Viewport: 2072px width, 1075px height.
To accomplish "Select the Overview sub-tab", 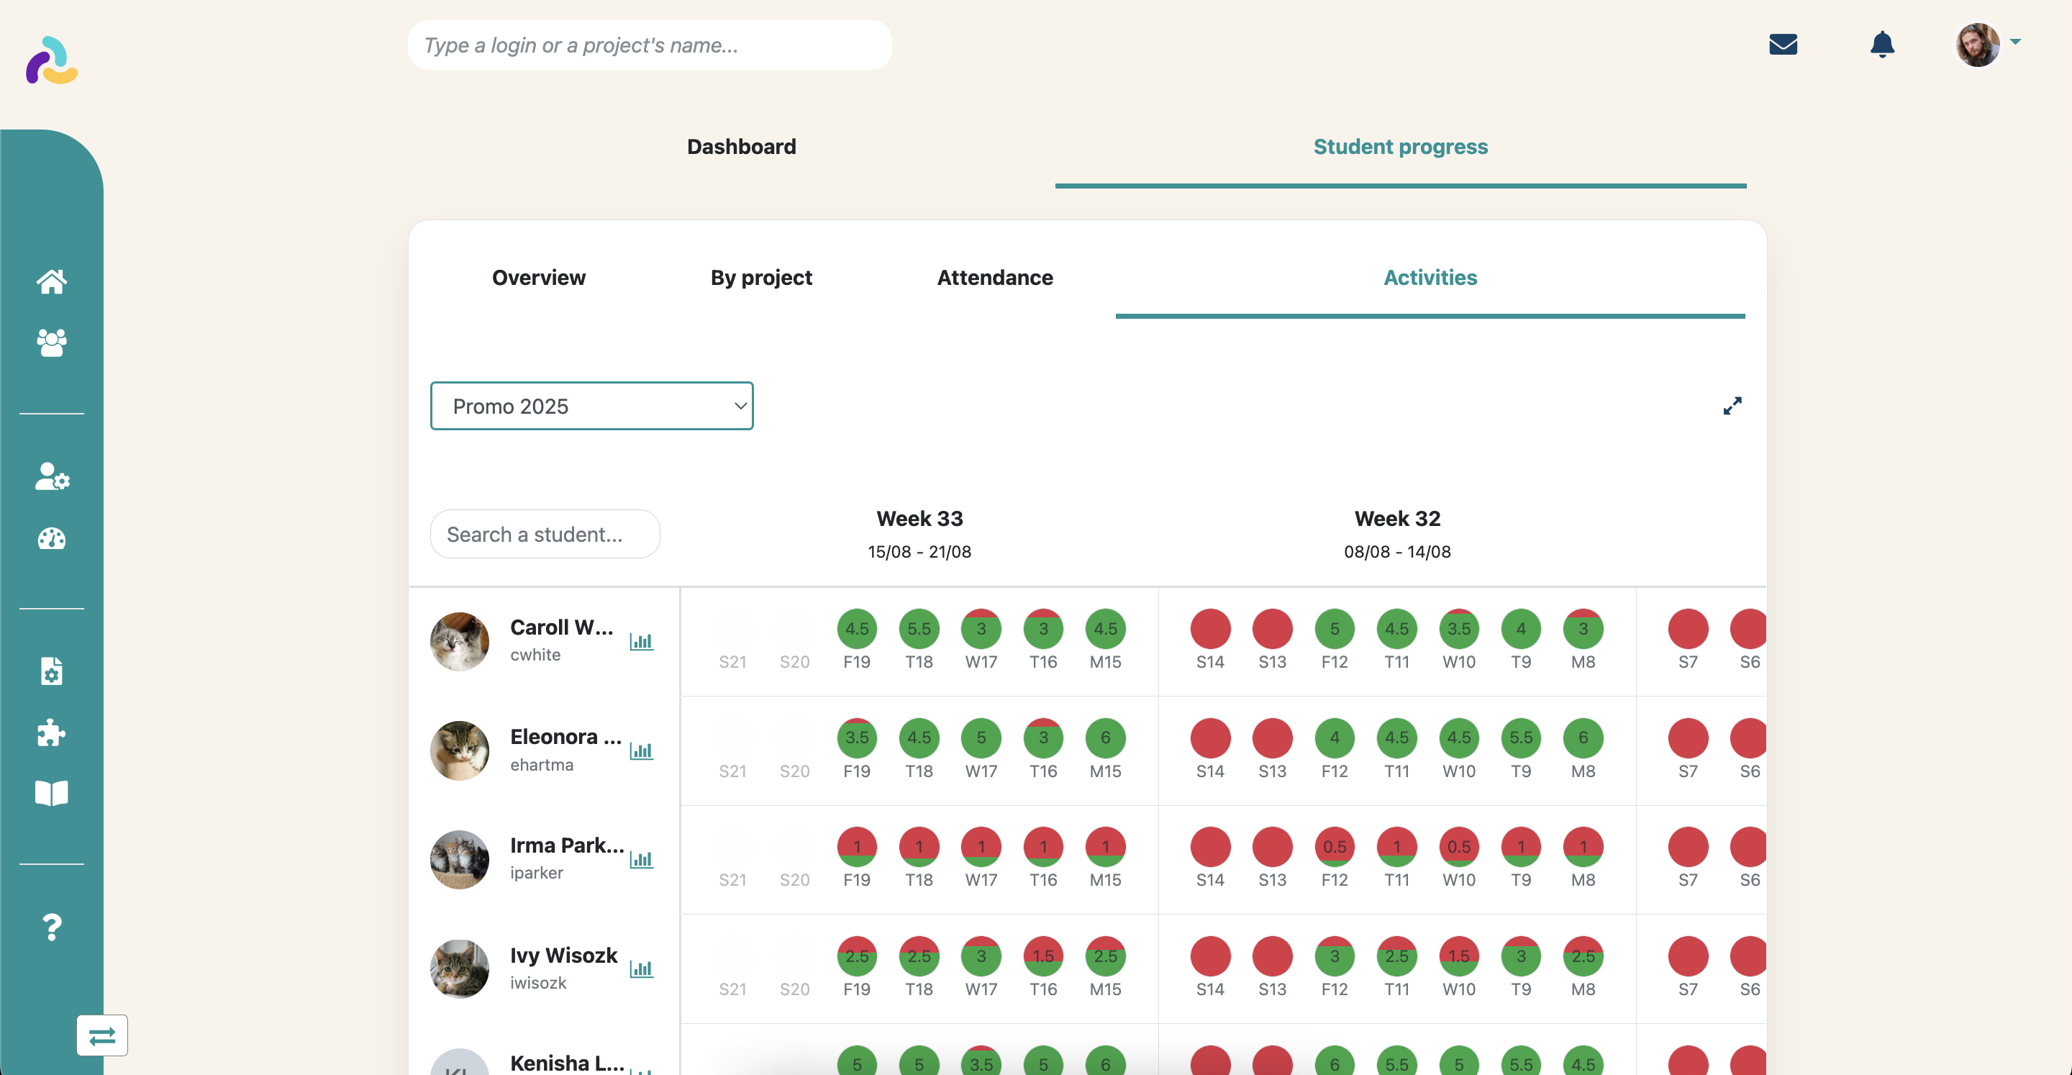I will [x=539, y=278].
